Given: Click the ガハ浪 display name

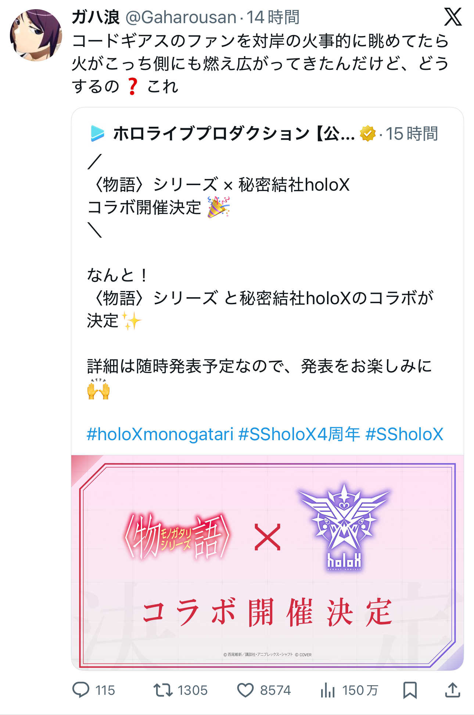Looking at the screenshot, I should tap(96, 17).
